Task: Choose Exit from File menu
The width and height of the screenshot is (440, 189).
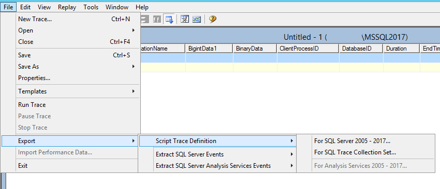Action: pyautogui.click(x=70, y=166)
